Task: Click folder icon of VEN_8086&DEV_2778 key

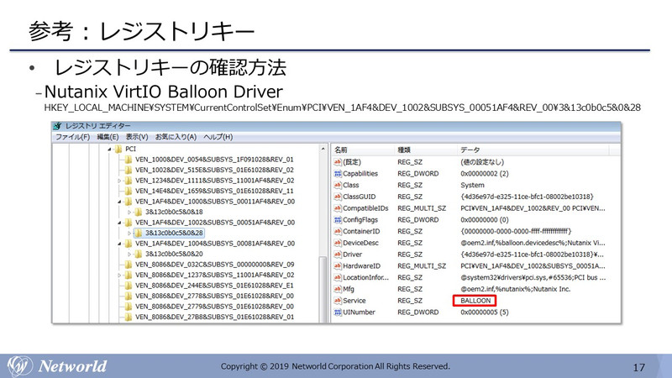Action: click(129, 297)
